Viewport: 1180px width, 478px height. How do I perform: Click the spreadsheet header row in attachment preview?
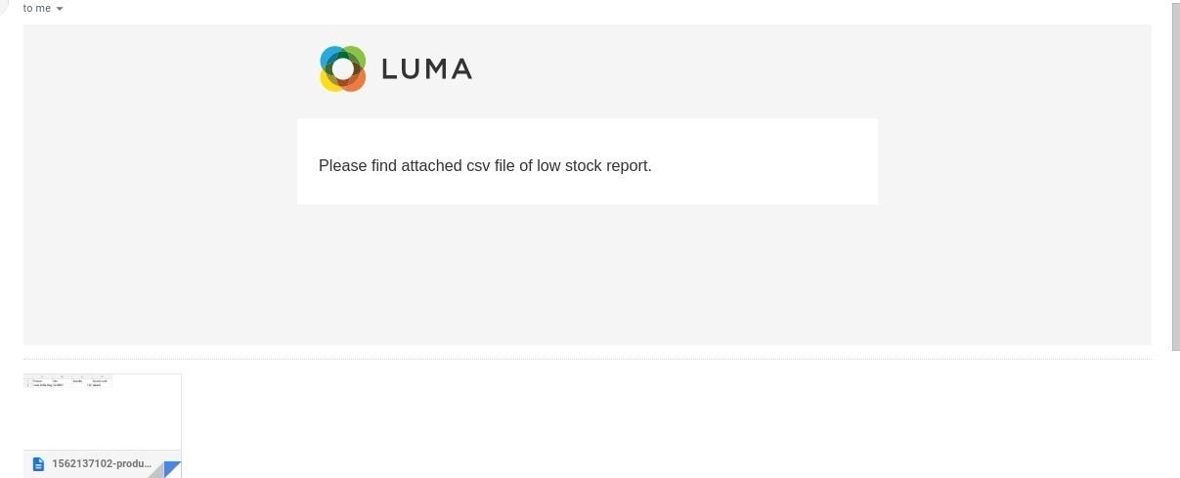[x=68, y=380]
